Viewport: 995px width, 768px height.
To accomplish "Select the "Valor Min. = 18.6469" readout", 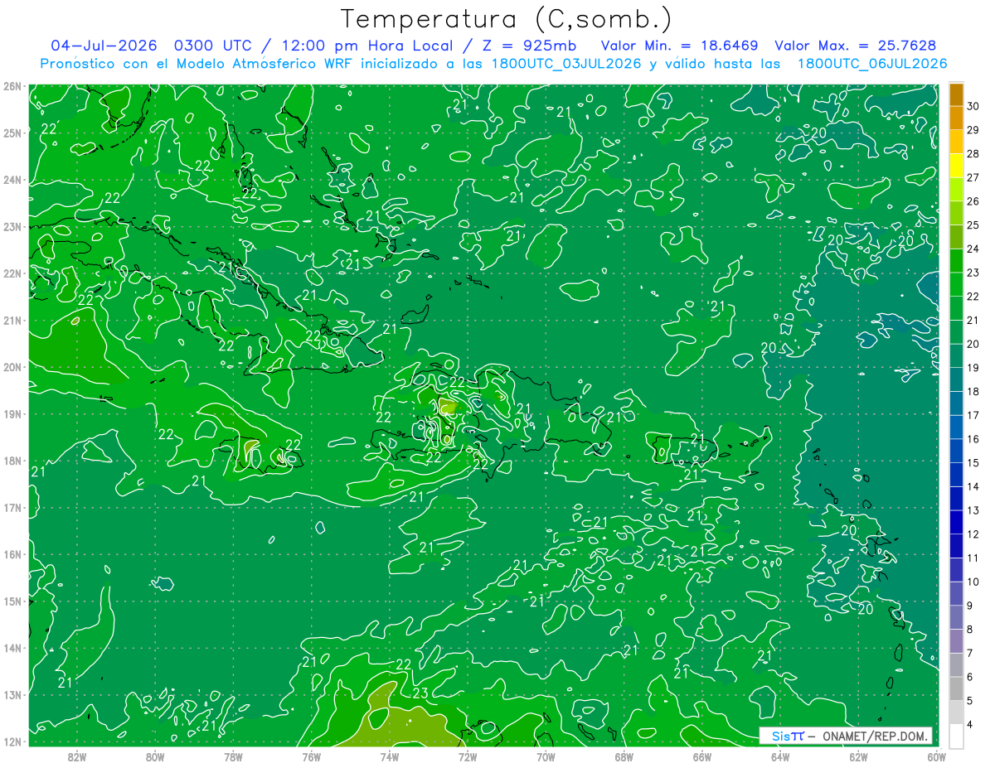I will click(680, 46).
